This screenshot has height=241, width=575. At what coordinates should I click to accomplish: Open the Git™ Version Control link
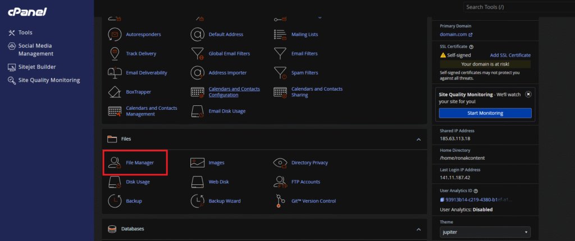click(313, 201)
